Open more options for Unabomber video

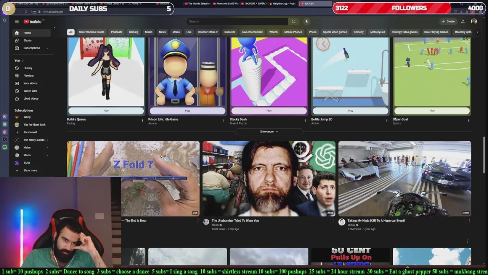(334, 221)
